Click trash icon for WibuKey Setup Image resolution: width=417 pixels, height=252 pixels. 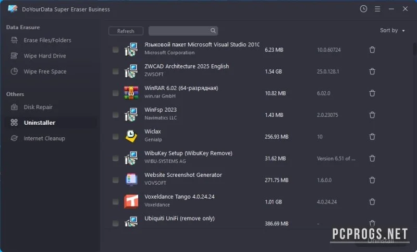(372, 158)
